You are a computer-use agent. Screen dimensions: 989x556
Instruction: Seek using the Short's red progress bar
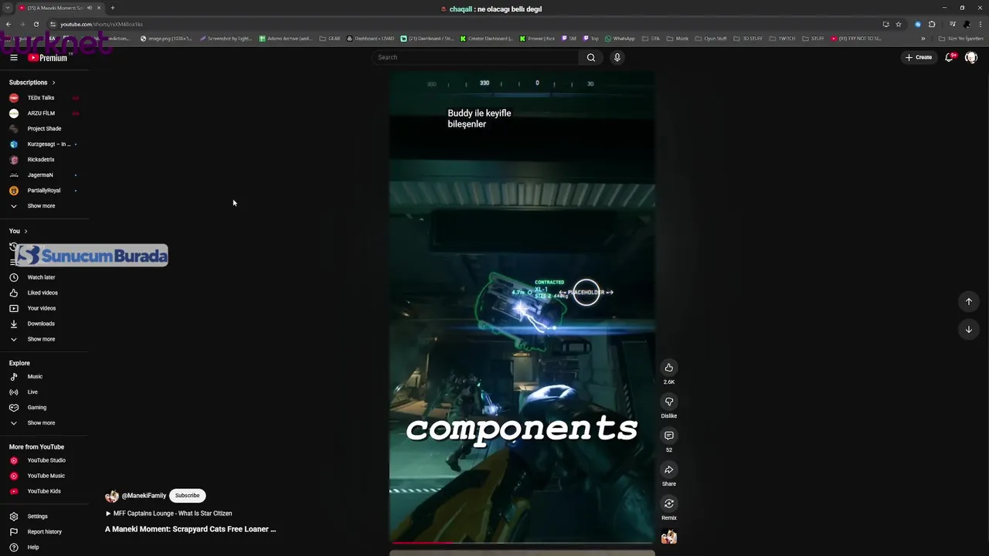pos(522,543)
